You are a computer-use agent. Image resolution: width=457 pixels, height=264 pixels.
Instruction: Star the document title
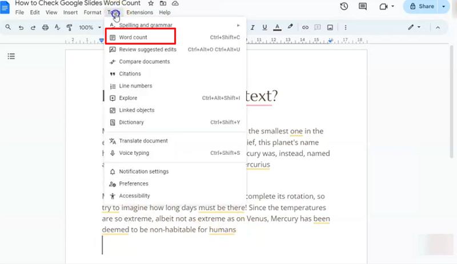151,3
